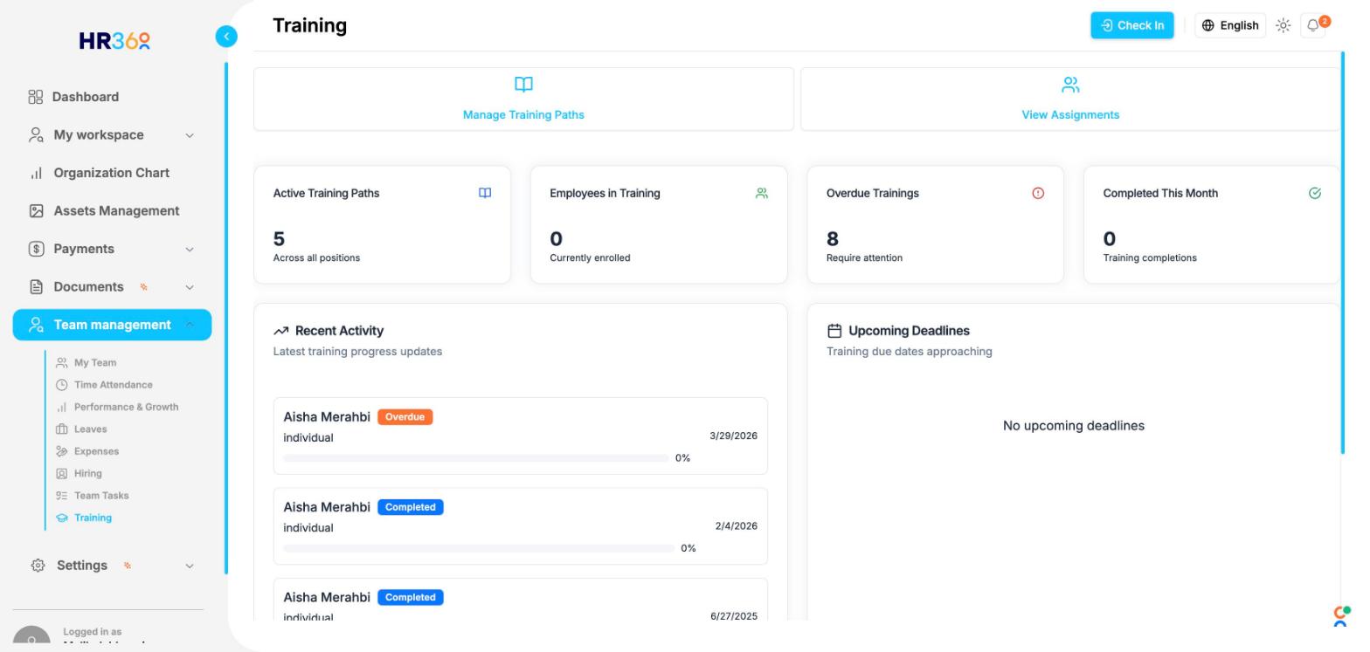
Task: Click the alert icon in Overdue Trainings
Action: click(x=1038, y=193)
